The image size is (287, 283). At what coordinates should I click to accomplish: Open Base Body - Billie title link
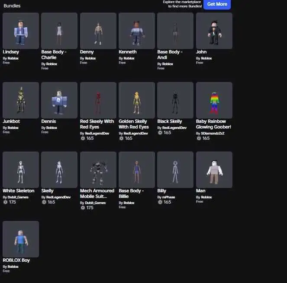point(131,194)
